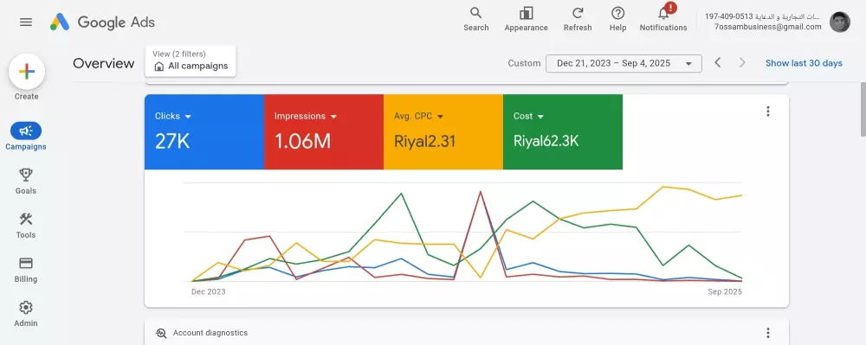Click the 27K clicks value
866x345 pixels.
[x=172, y=142]
